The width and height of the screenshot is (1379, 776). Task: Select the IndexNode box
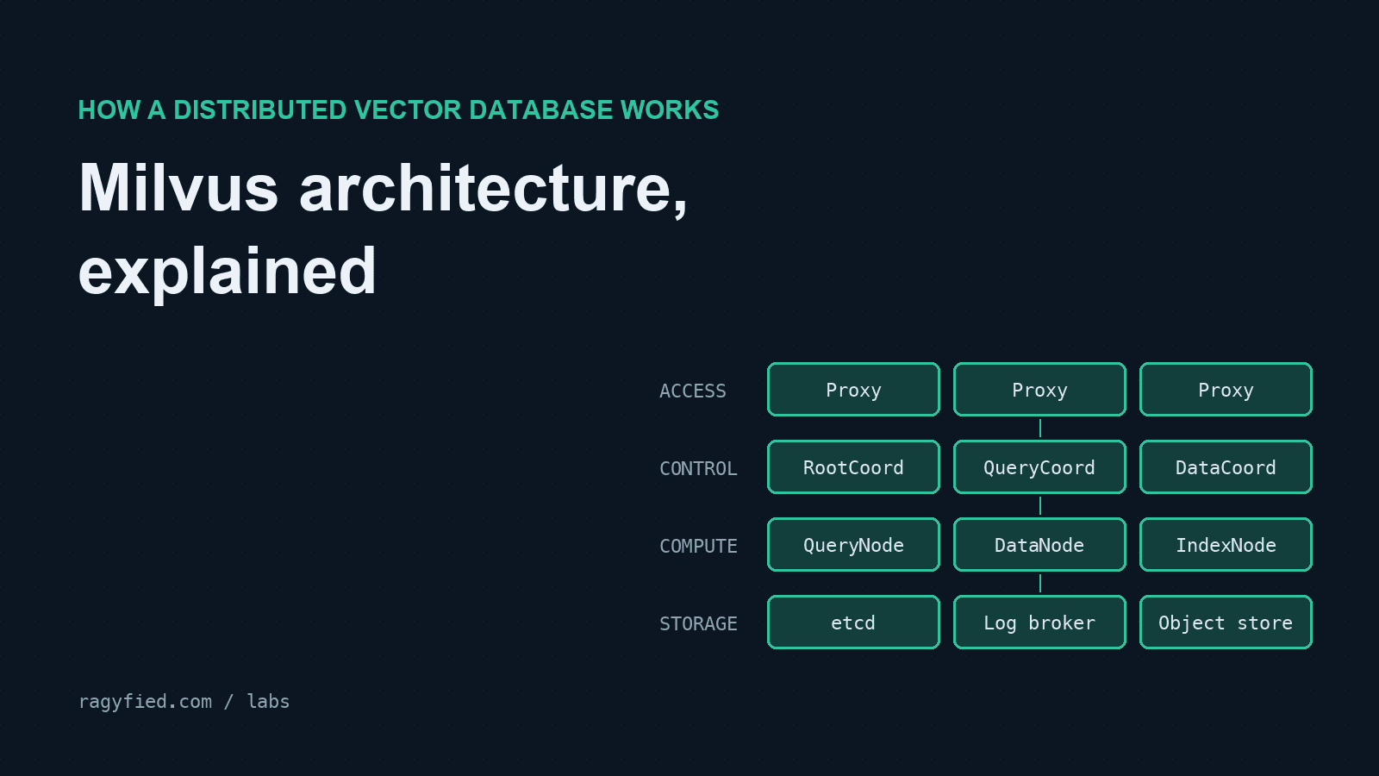(1226, 545)
